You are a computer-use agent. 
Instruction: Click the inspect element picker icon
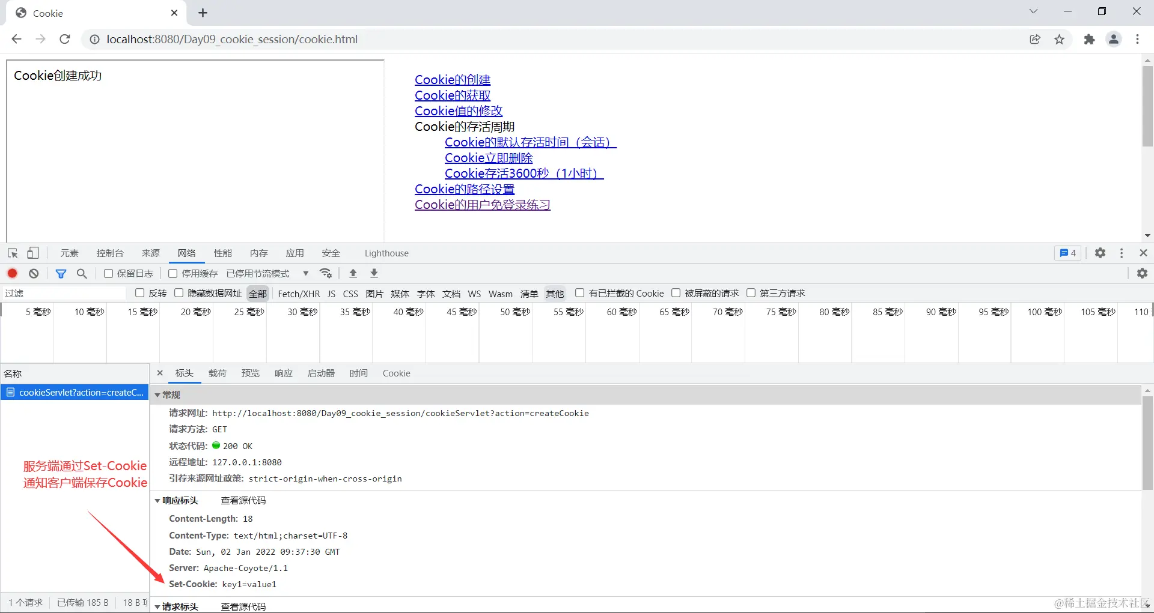(13, 253)
